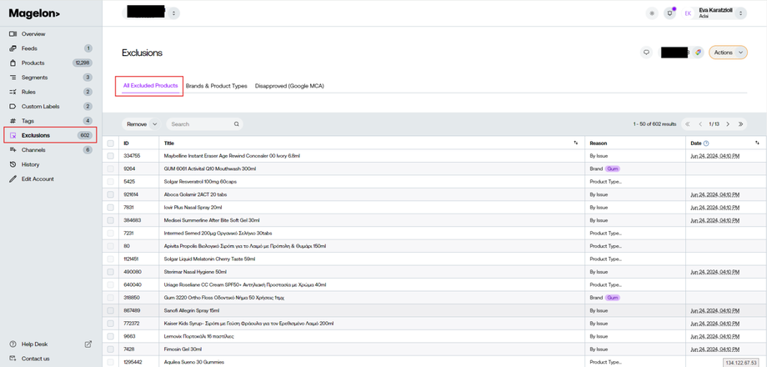This screenshot has width=767, height=367.
Task: Check the Medisei Summerline row checkbox
Action: (x=111, y=220)
